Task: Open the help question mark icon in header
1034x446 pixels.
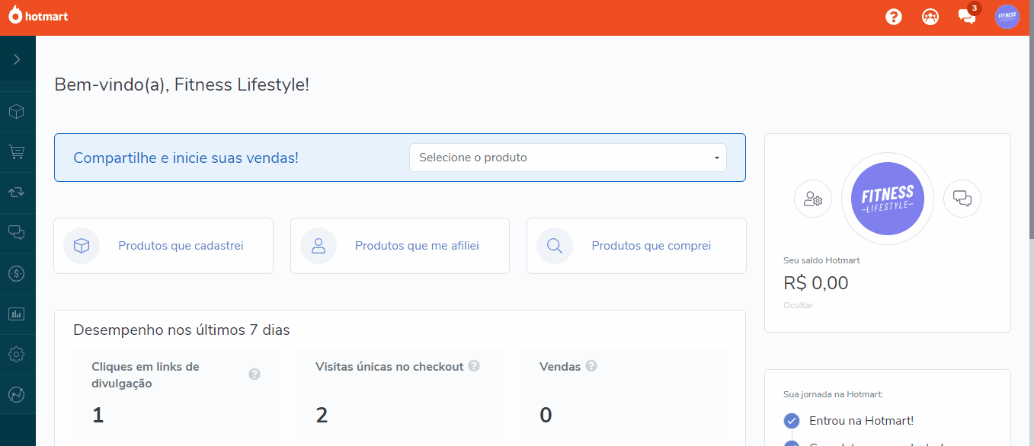Action: [x=894, y=17]
